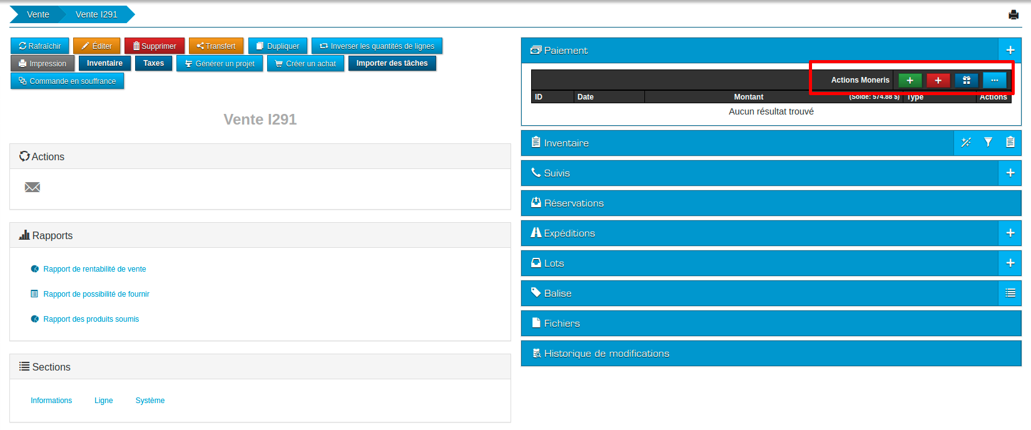Click the magic wand icon in Inventaire header
Screen dimensions: 1031x430
point(966,143)
